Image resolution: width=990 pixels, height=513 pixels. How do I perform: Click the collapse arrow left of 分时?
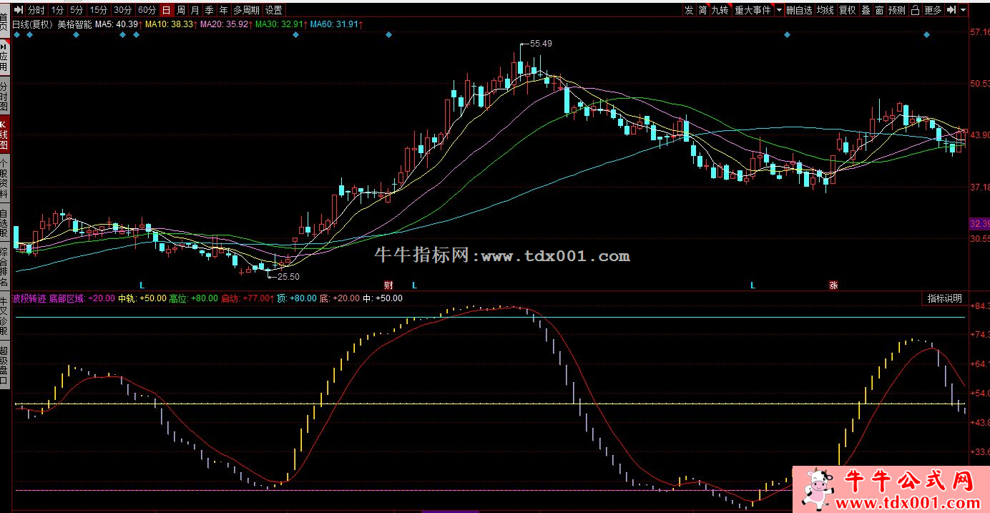tap(19, 10)
